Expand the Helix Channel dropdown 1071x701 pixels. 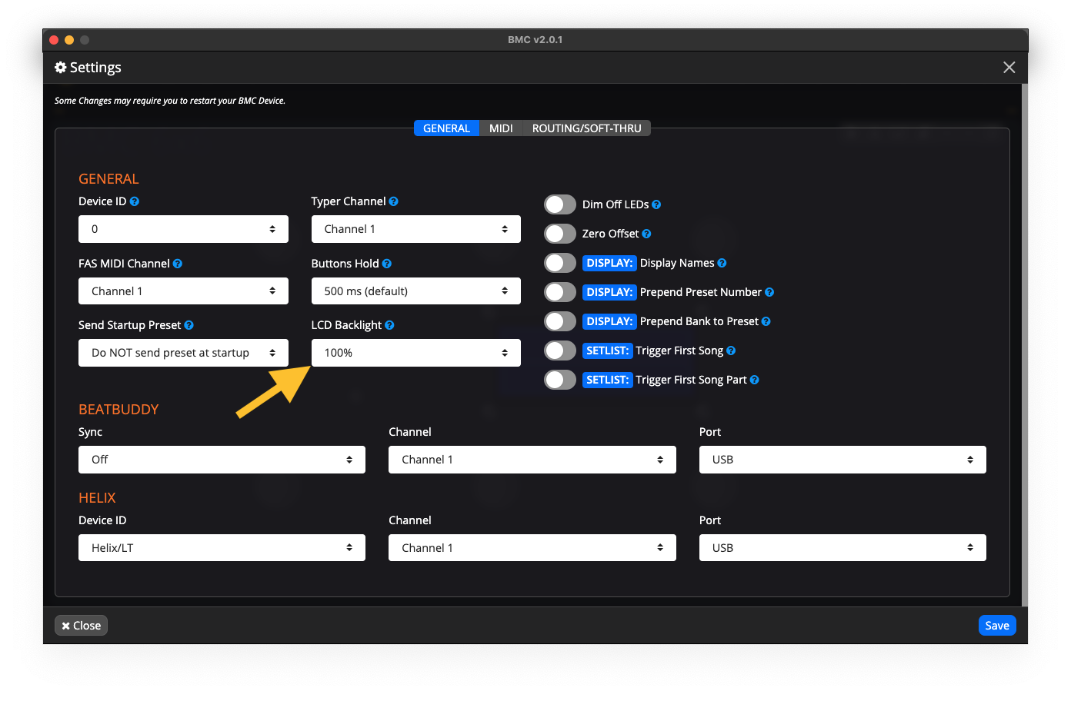click(x=532, y=548)
